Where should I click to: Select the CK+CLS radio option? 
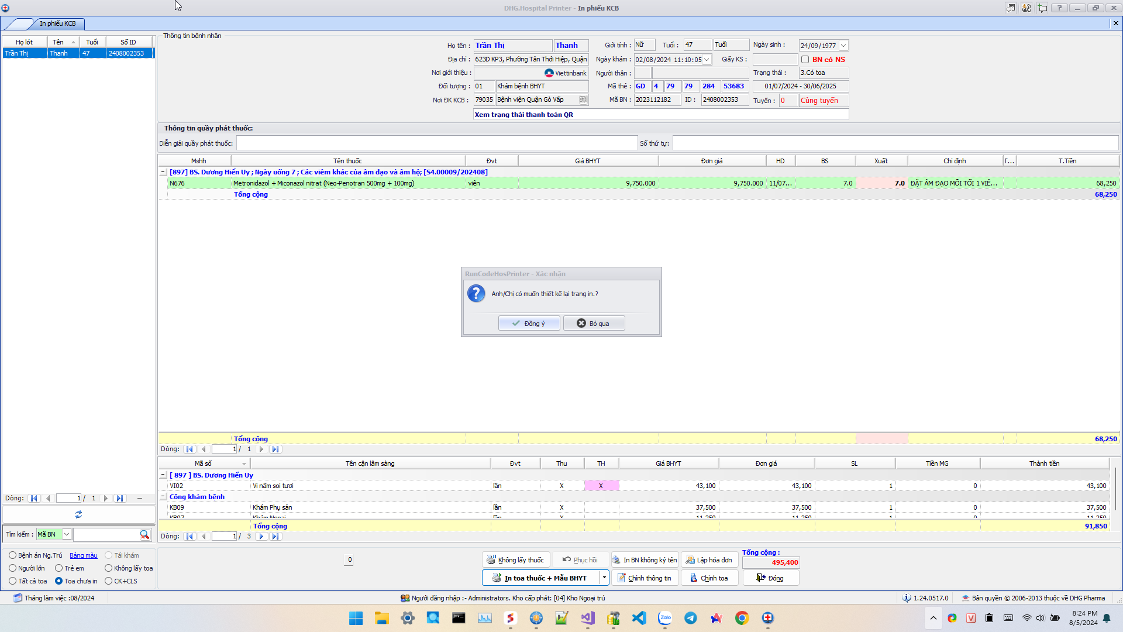(x=109, y=581)
